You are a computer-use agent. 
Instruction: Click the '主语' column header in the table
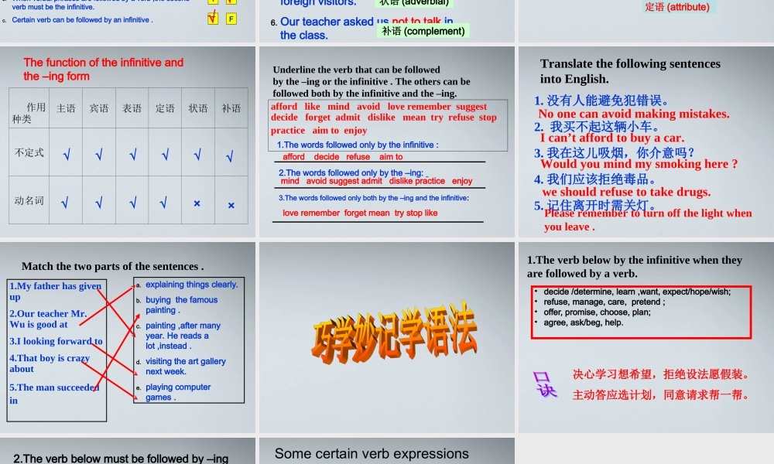pos(66,108)
